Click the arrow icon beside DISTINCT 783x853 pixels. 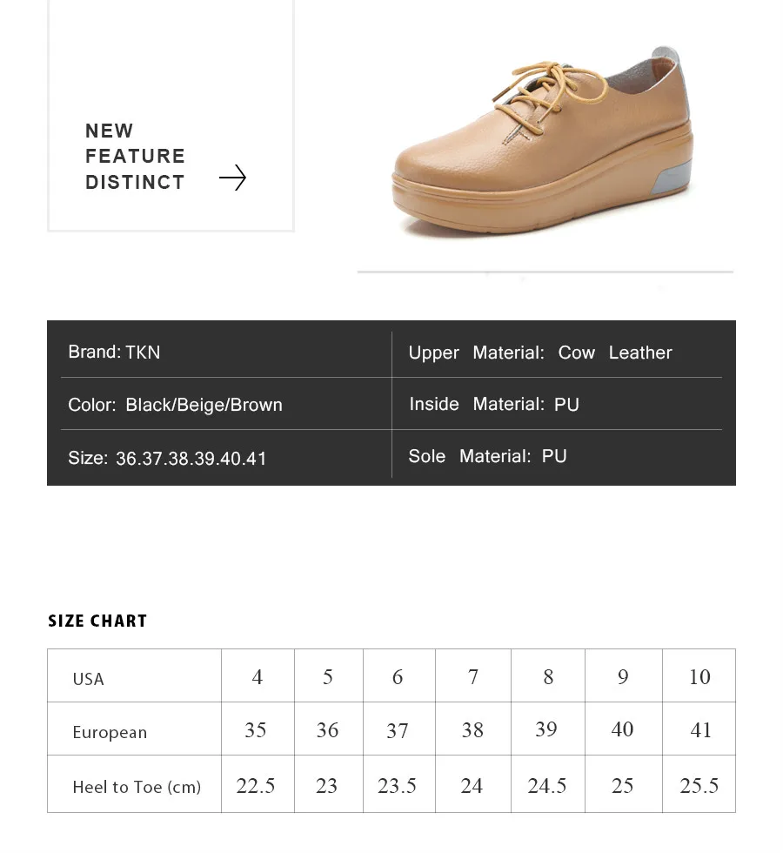233,178
